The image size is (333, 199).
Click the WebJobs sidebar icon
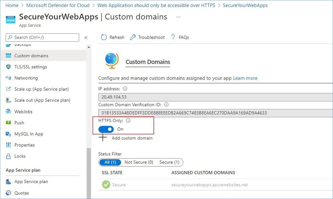(8, 111)
